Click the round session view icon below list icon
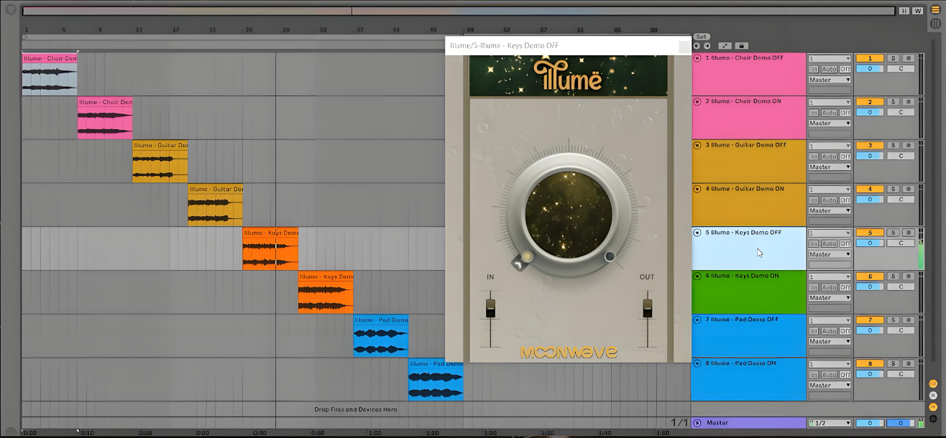 (935, 24)
